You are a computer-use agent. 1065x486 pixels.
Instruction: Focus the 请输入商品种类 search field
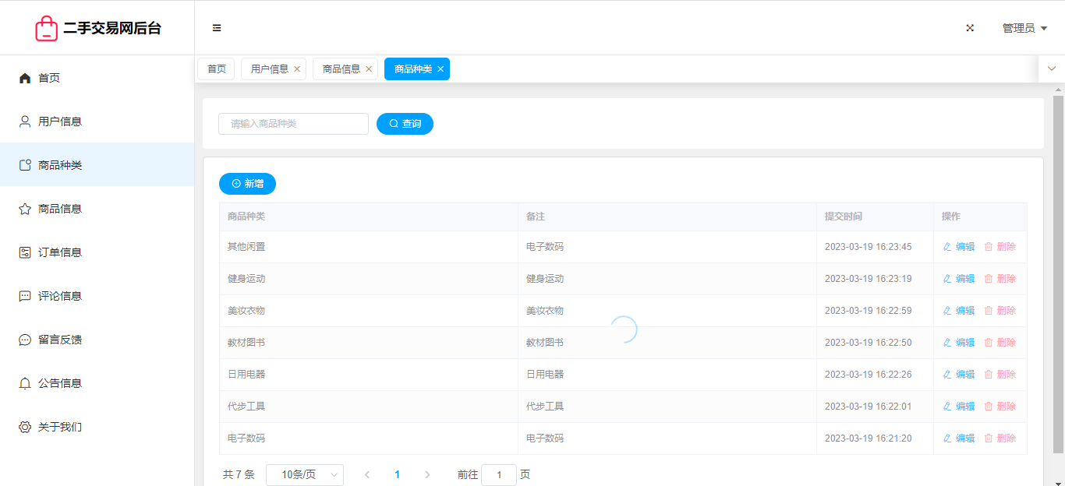[293, 124]
